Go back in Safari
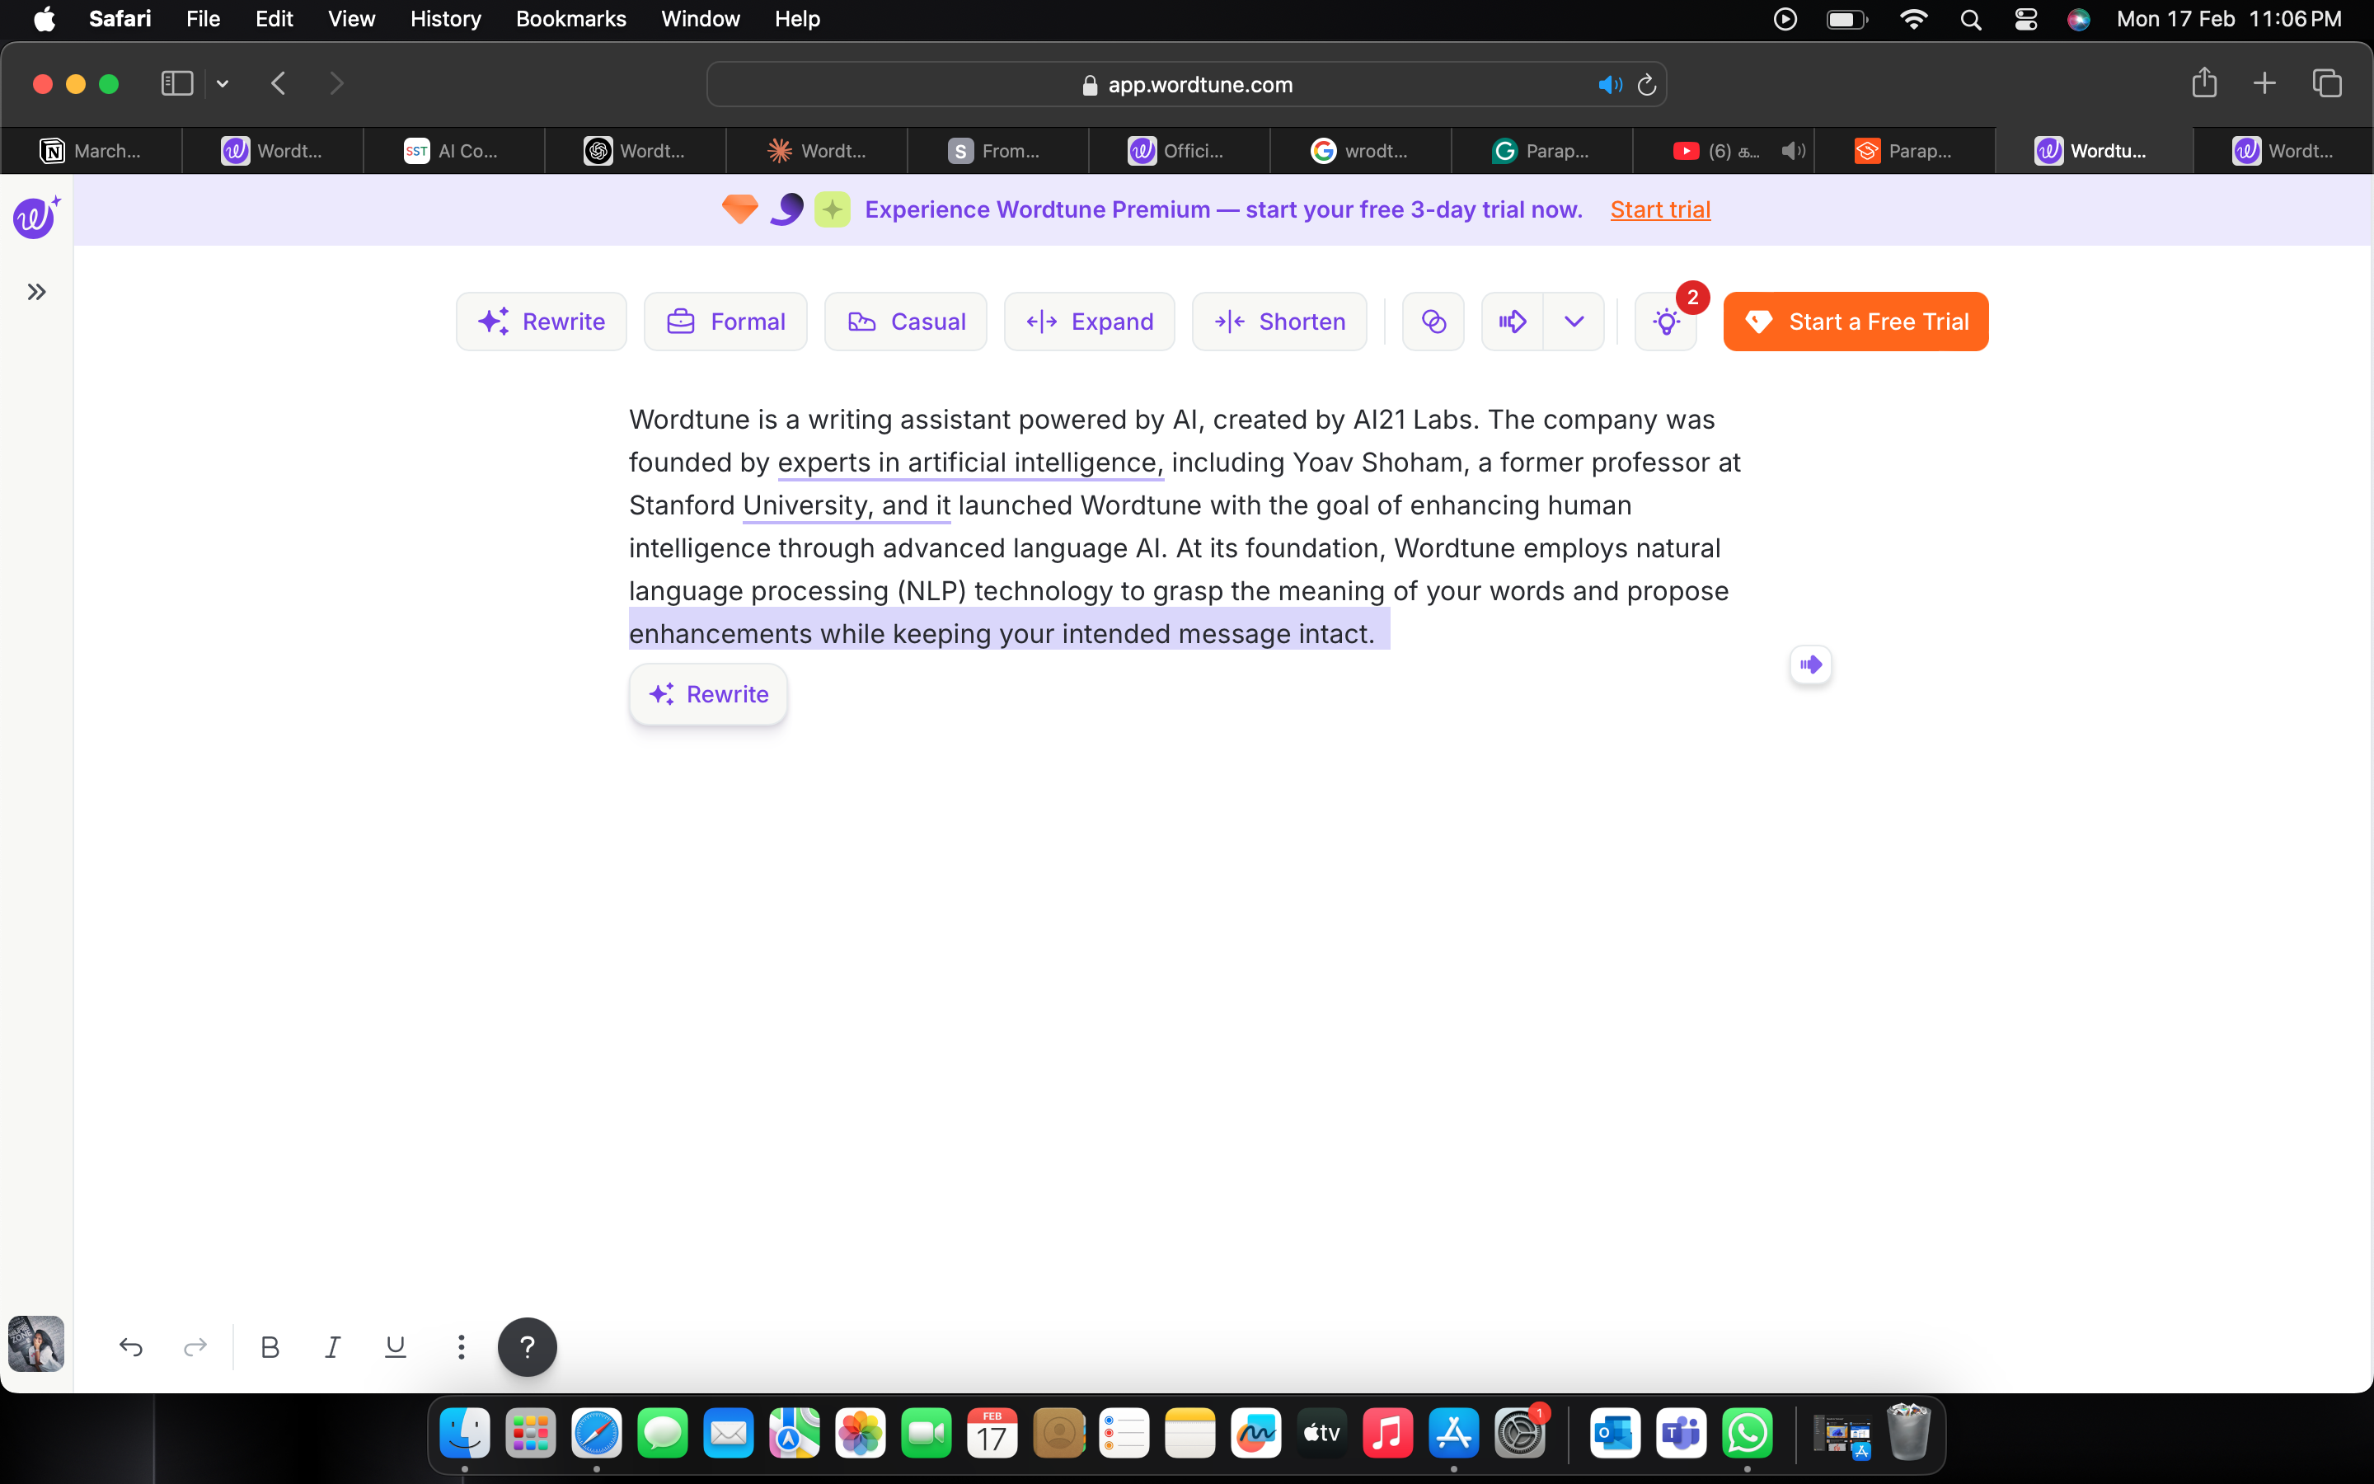 [279, 83]
